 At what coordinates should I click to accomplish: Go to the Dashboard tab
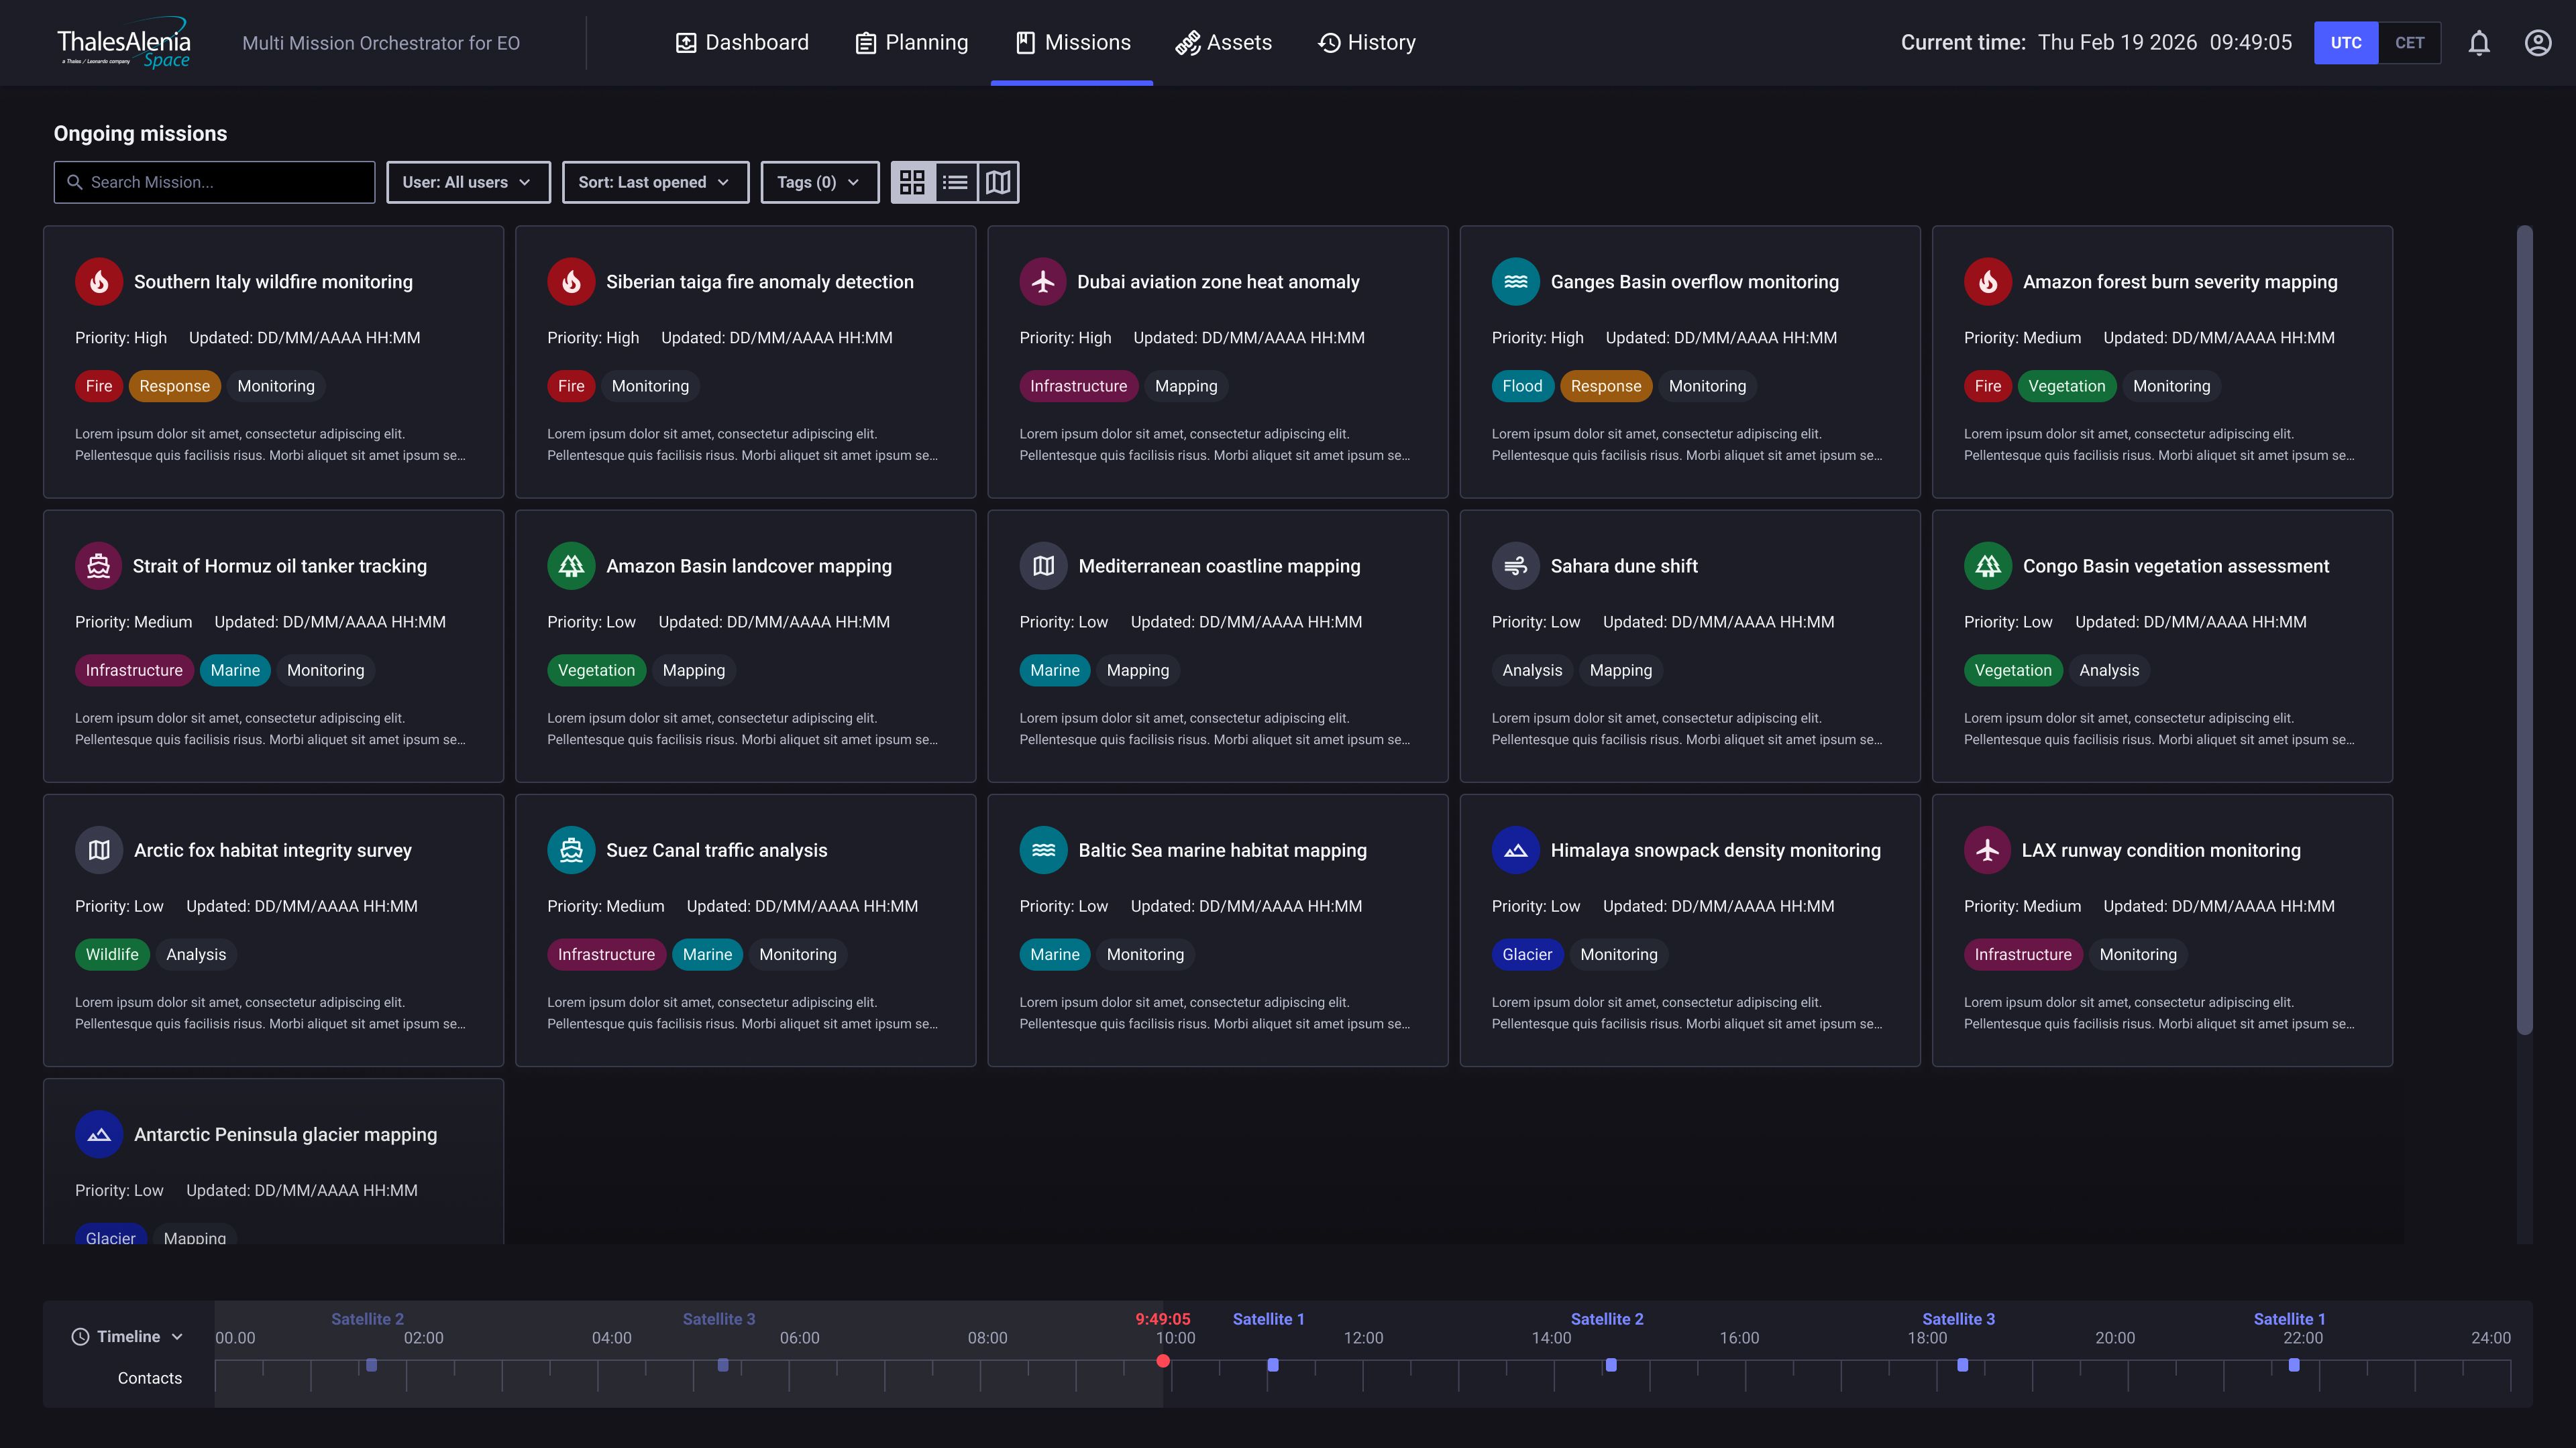tap(742, 43)
